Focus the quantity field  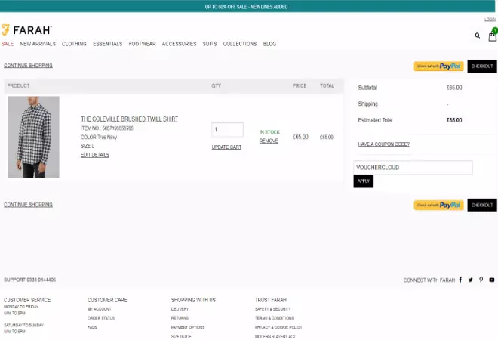[227, 130]
